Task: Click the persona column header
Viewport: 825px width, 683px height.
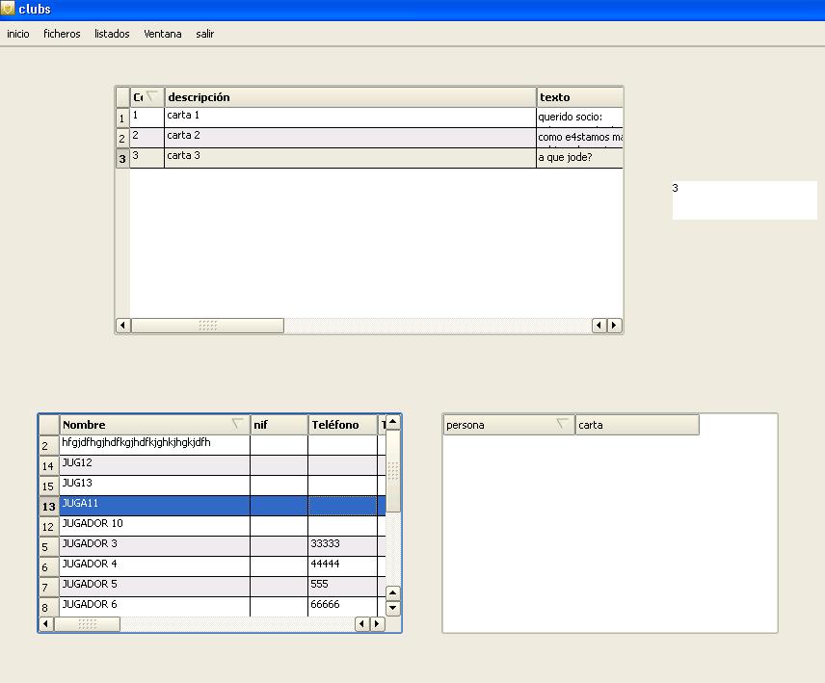Action: 509,425
